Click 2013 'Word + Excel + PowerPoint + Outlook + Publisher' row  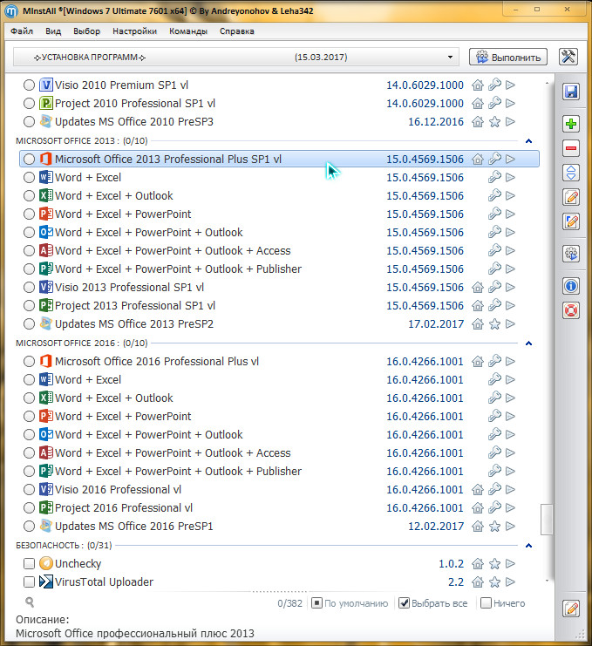tap(279, 269)
